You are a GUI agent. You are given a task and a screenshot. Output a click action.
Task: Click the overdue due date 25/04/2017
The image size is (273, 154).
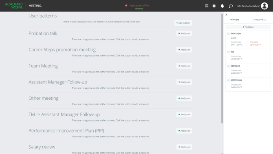[255, 45]
